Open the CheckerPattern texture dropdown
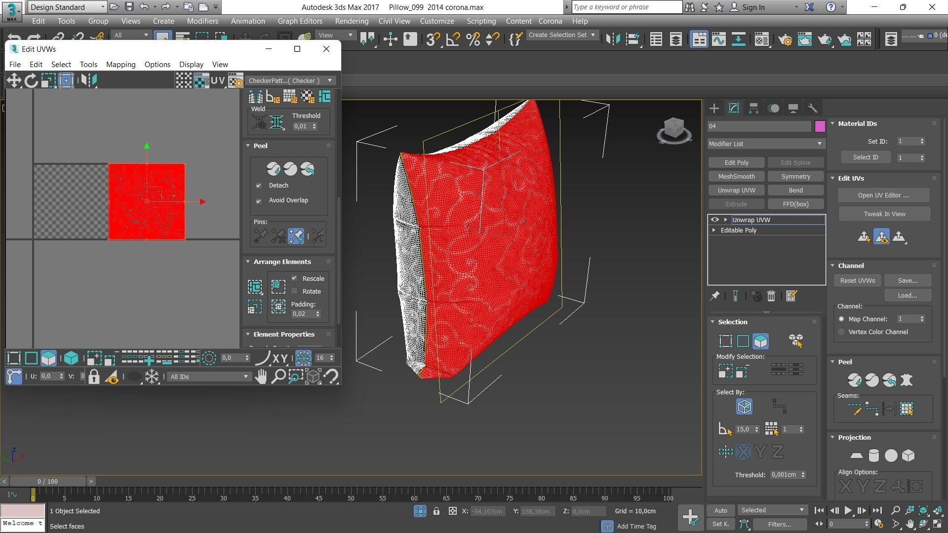 290,81
